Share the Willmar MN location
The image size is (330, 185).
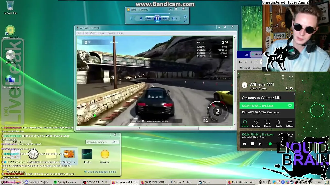point(283,77)
